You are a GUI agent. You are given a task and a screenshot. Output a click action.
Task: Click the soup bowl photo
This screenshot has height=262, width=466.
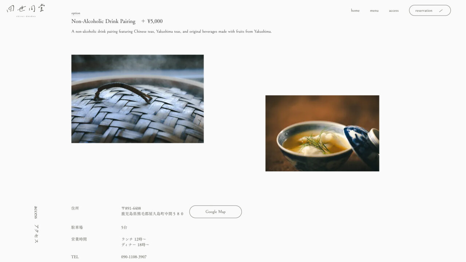pos(322,133)
